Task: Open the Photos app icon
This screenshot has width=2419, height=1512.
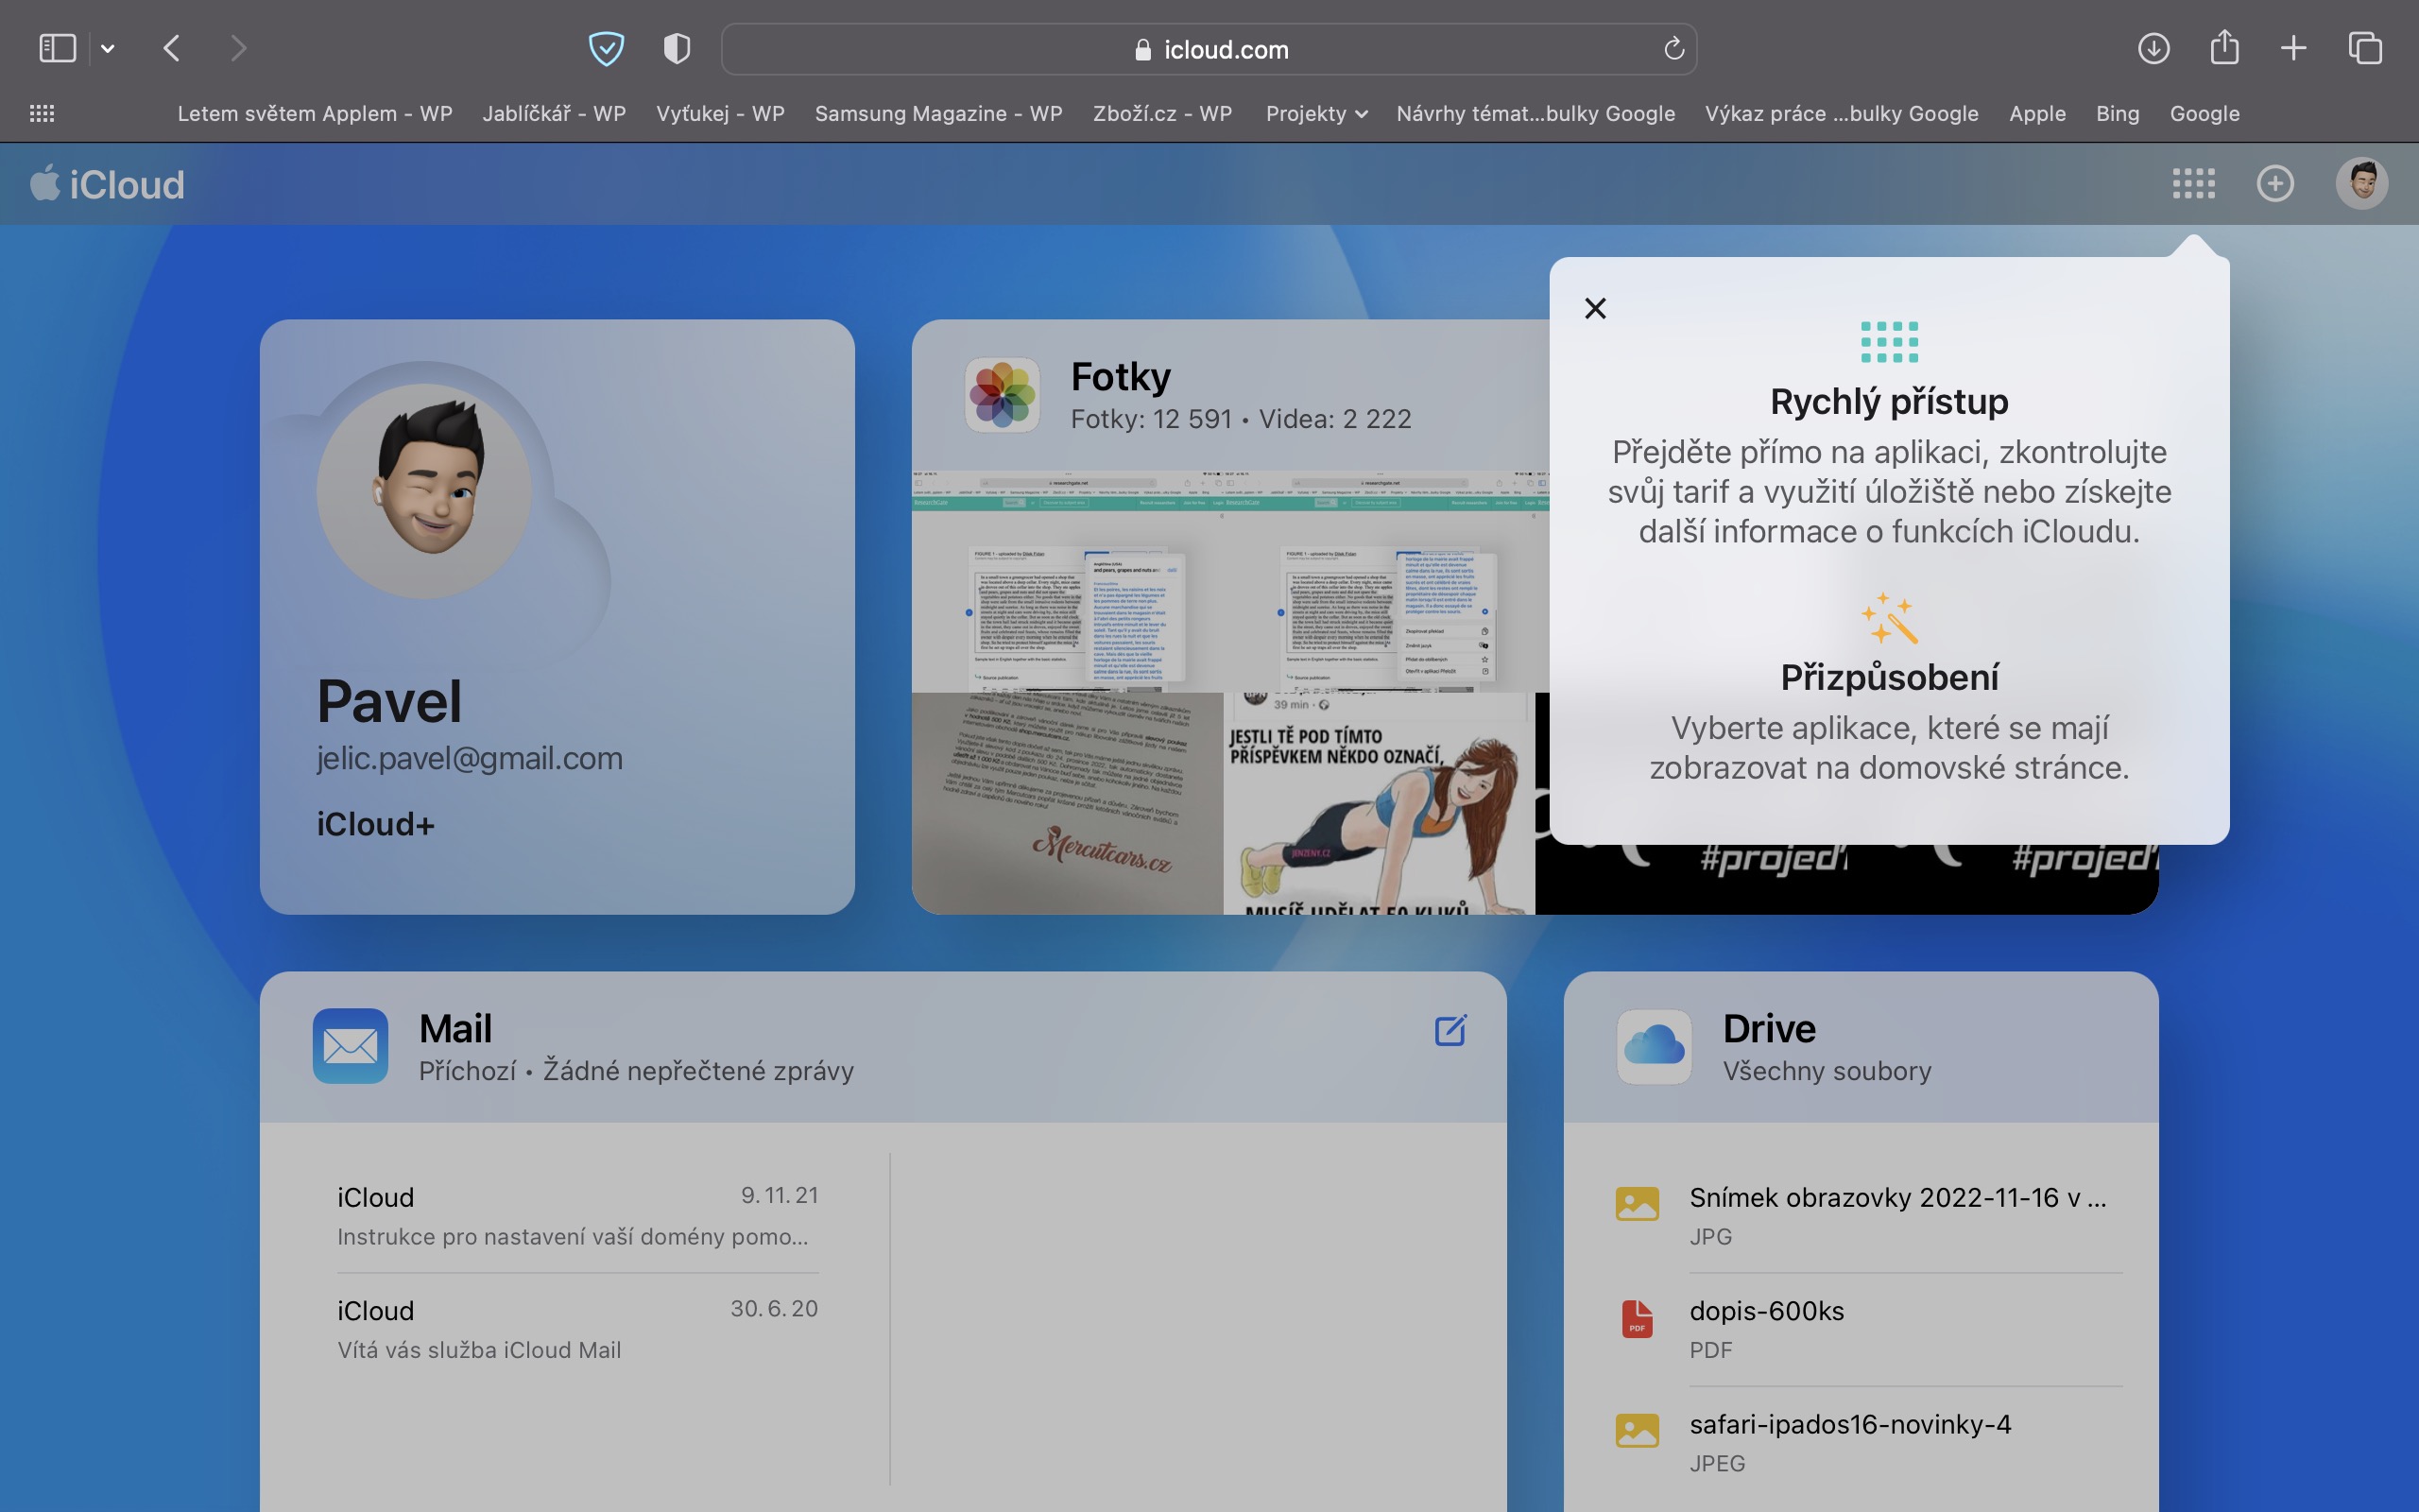Action: pos(1003,395)
